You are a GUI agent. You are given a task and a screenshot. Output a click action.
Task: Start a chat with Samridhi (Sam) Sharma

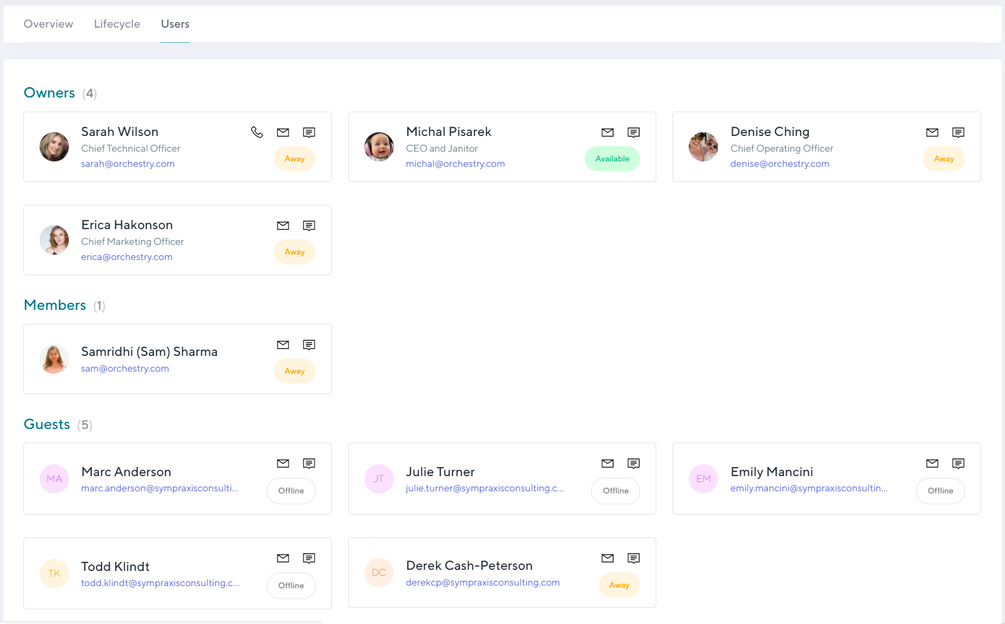point(309,344)
